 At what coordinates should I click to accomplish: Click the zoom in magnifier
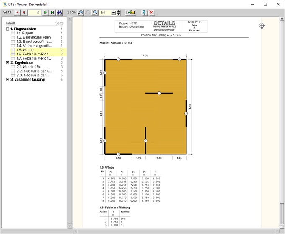point(81,13)
